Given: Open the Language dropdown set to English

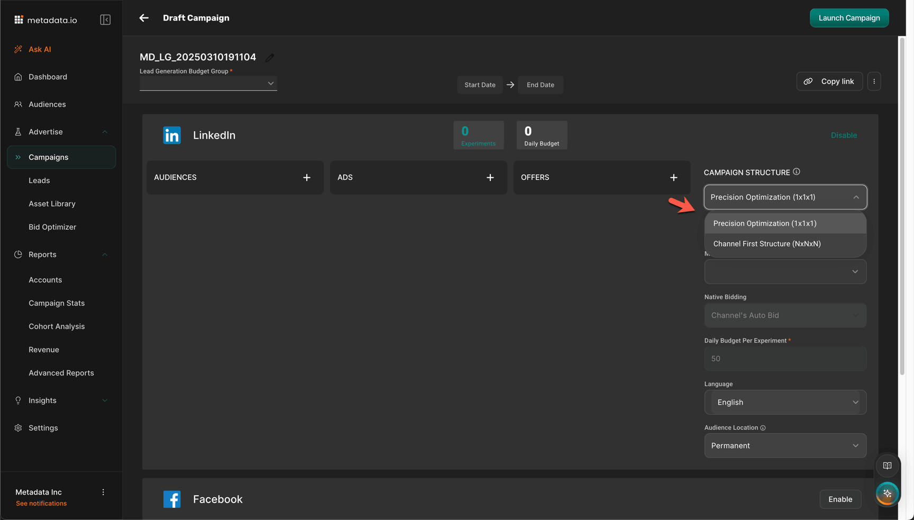Looking at the screenshot, I should coord(785,402).
